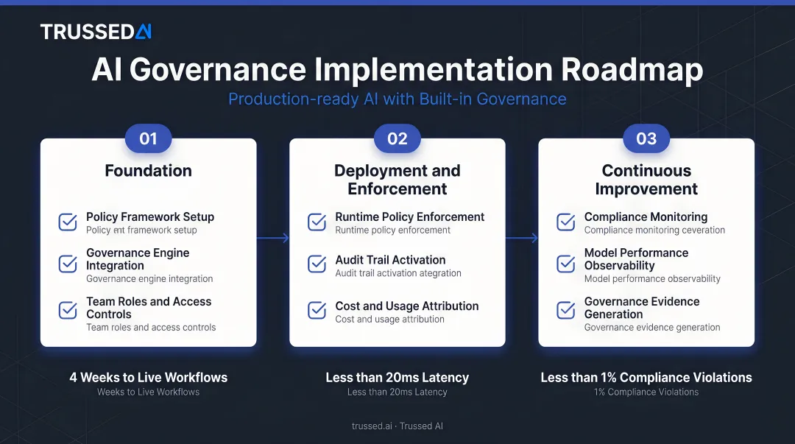Click the 4 Weeks to Live Workflows heading
795x444 pixels.
coord(149,378)
